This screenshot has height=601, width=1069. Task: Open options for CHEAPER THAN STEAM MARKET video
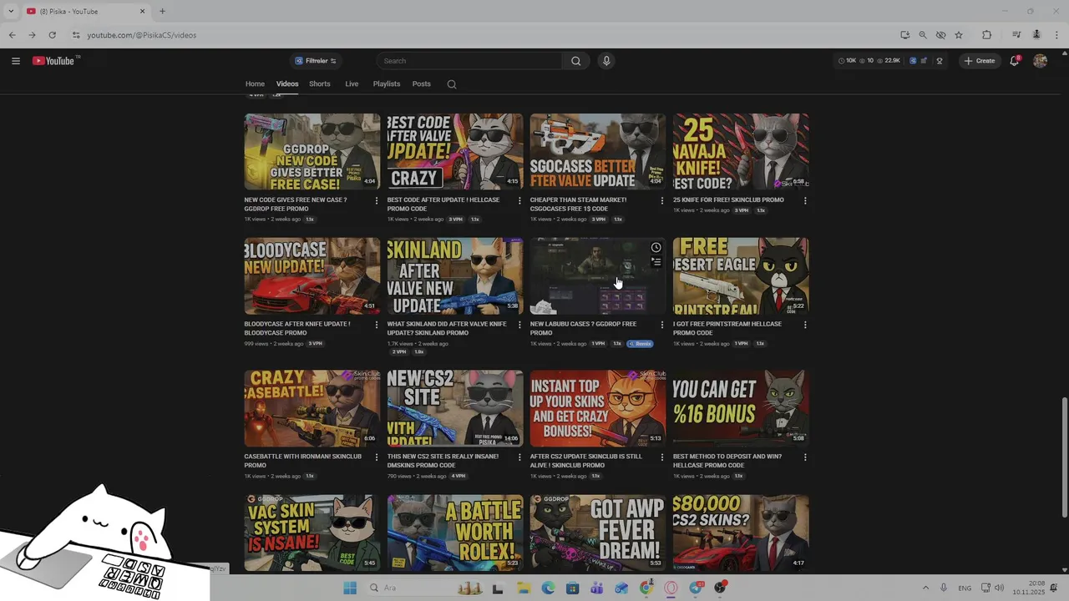click(662, 200)
